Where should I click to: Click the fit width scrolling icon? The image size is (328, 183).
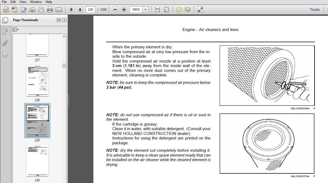158,10
